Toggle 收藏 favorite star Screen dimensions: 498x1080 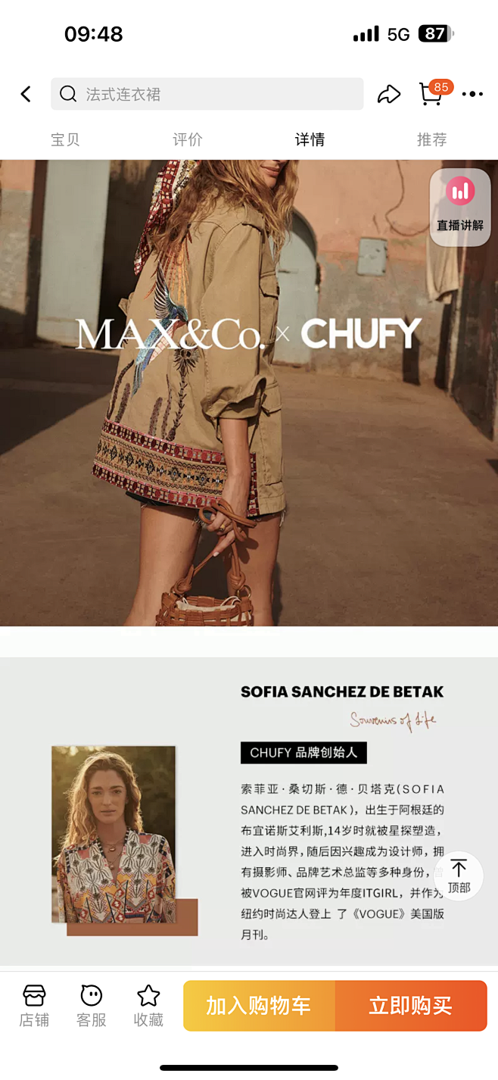point(148,1006)
